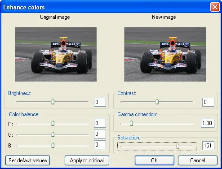
Task: Click the Contrast slider thumb
Action: click(157, 102)
